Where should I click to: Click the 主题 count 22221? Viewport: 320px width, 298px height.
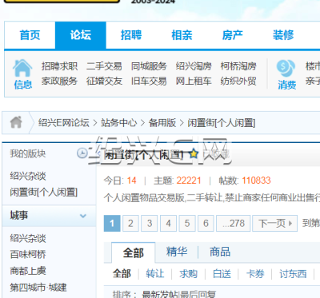pyautogui.click(x=189, y=181)
